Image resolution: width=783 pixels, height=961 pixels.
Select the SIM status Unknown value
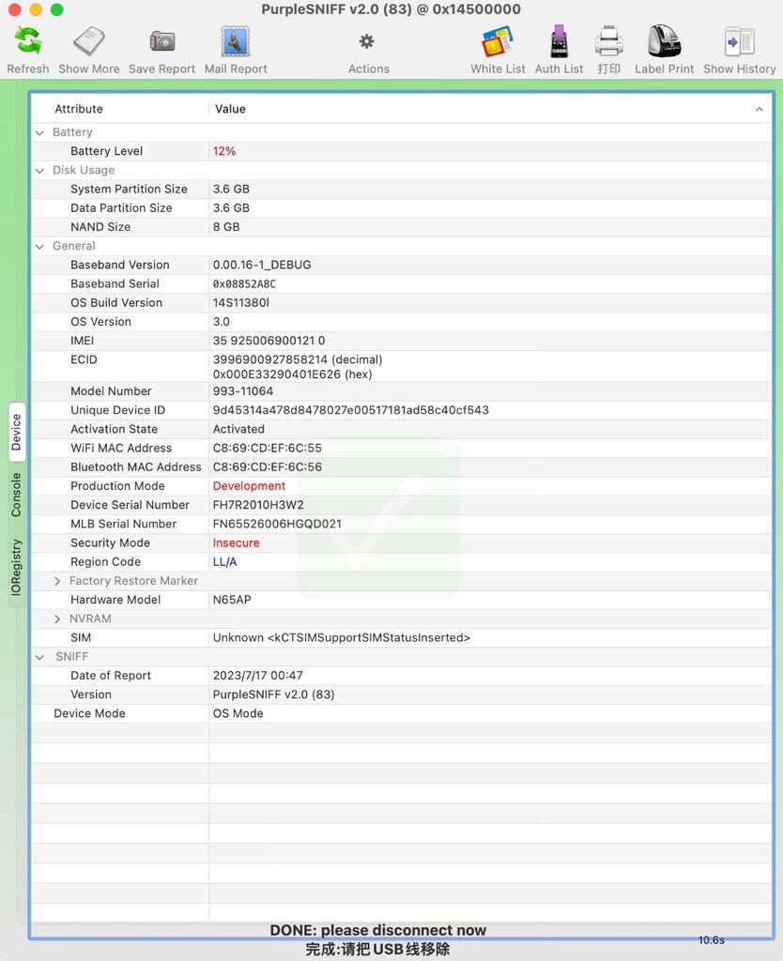click(342, 638)
